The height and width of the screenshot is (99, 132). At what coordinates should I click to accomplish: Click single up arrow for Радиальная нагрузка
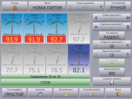coord(96,27)
